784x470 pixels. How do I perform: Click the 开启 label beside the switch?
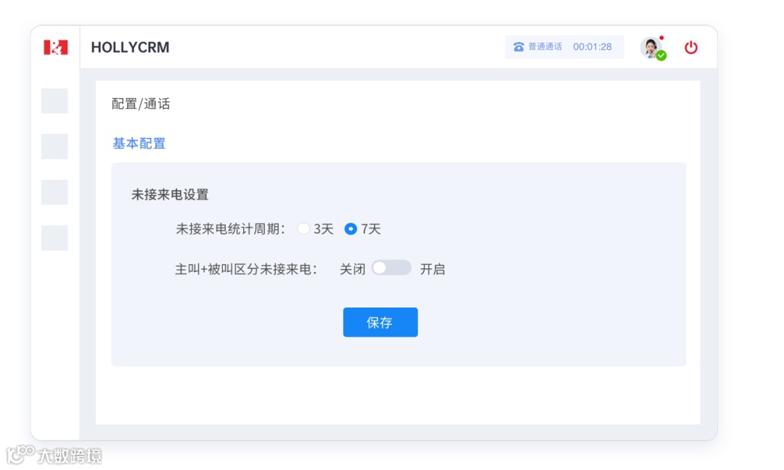click(433, 269)
